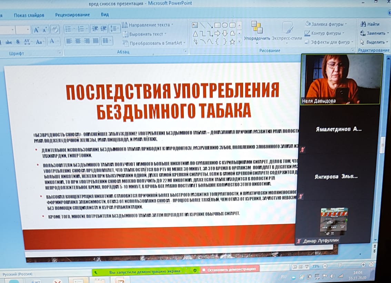The image size is (391, 283).
Task: Click the Найти button
Action: pos(370,24)
